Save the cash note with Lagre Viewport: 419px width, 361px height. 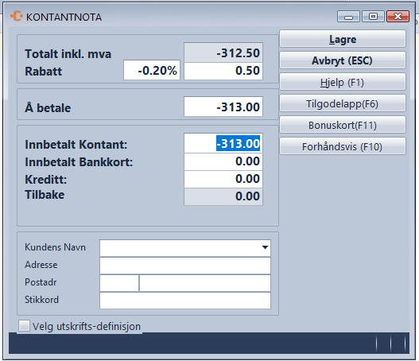click(x=343, y=39)
